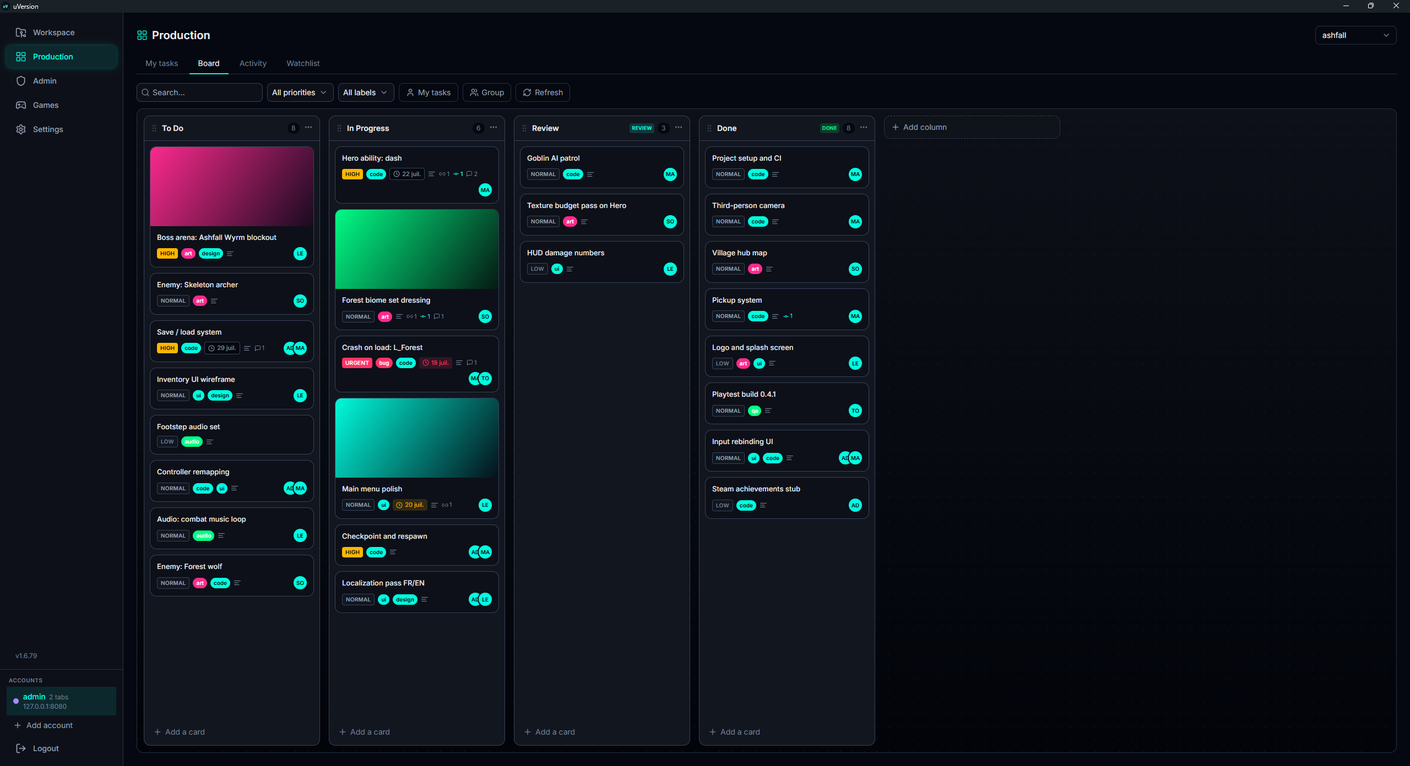Click MA avatar on Hero ability: dash card
The image size is (1410, 766).
[485, 190]
